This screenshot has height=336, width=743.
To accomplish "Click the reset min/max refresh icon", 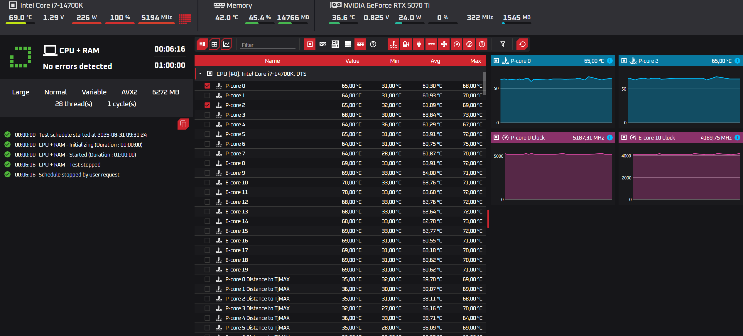I will pyautogui.click(x=522, y=44).
